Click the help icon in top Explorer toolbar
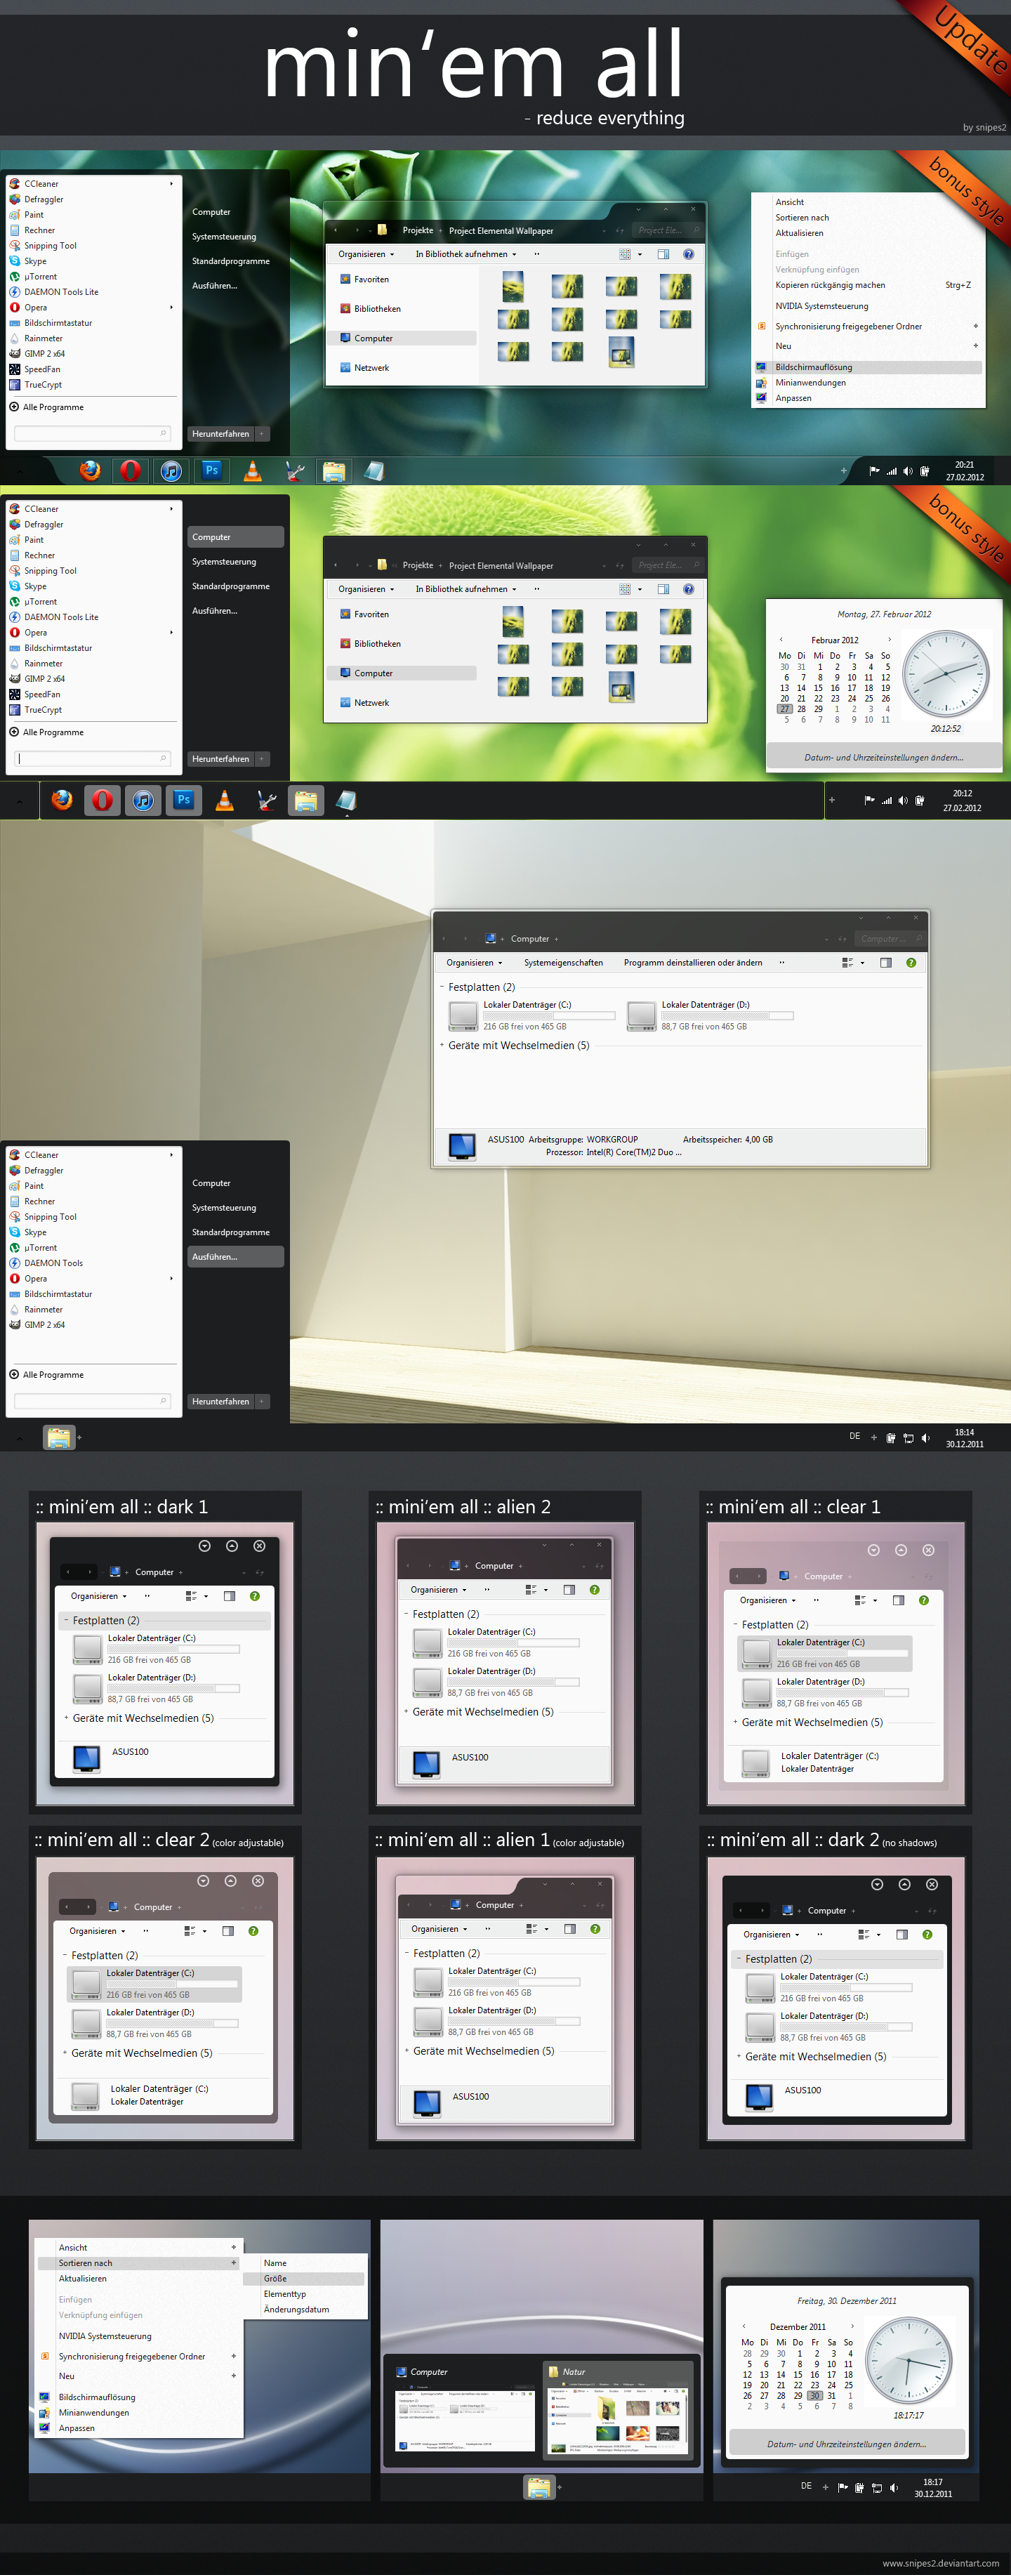The height and width of the screenshot is (2575, 1011). (688, 254)
